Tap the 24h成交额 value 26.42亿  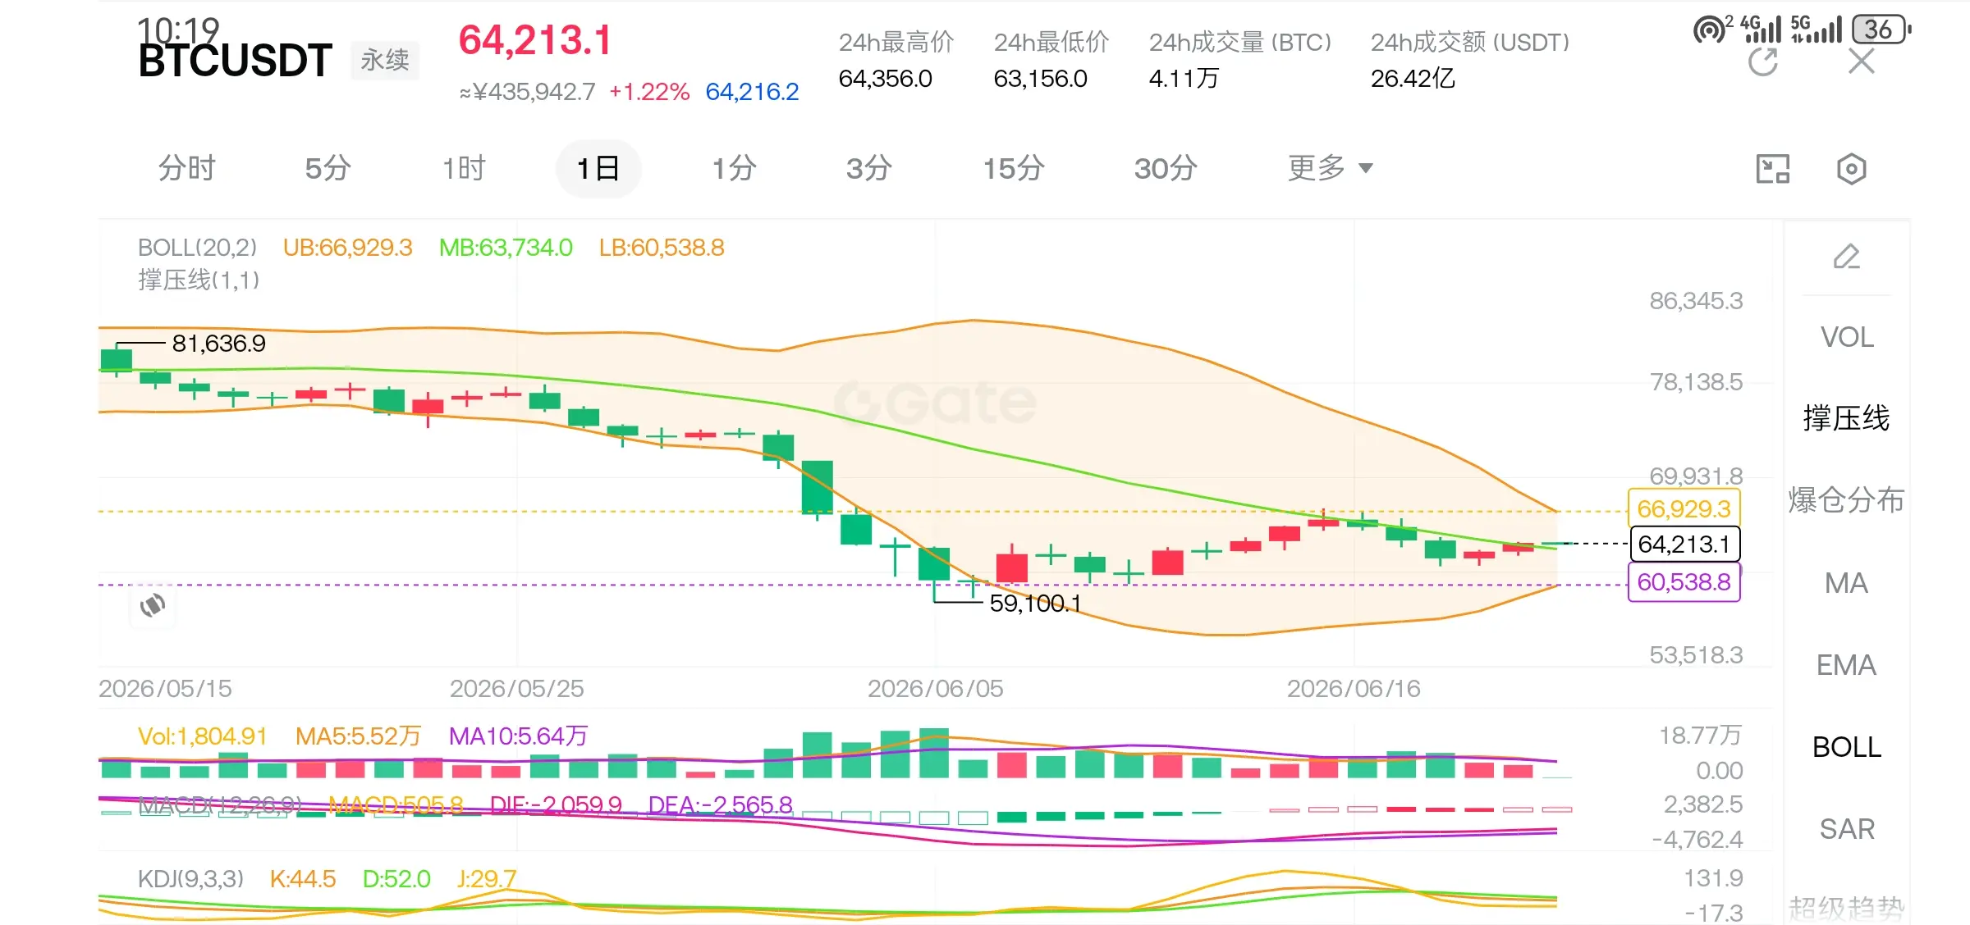[x=1413, y=79]
